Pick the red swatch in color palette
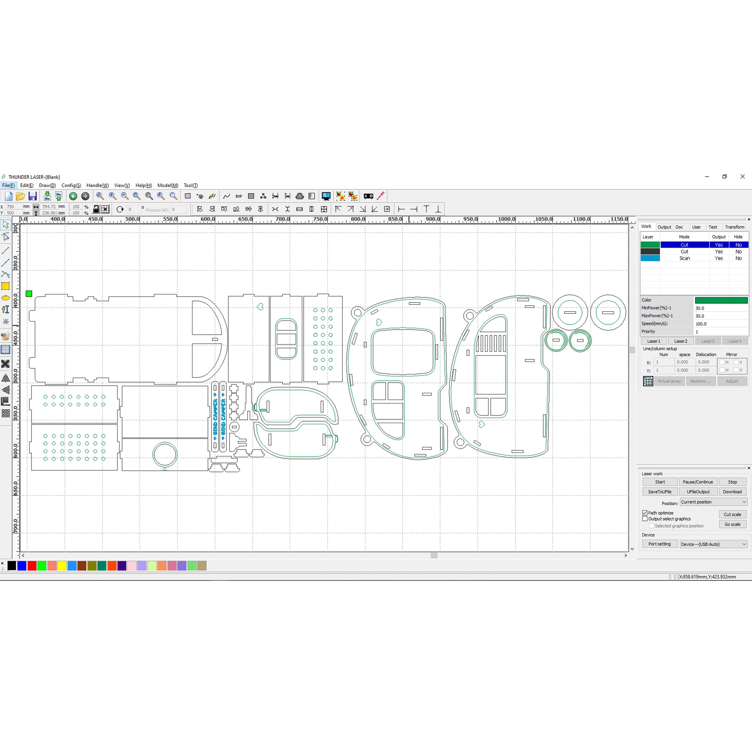The width and height of the screenshot is (752, 752). click(32, 566)
